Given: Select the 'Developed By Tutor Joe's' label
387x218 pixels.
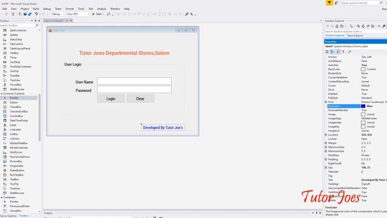Looking at the screenshot, I should tap(163, 128).
